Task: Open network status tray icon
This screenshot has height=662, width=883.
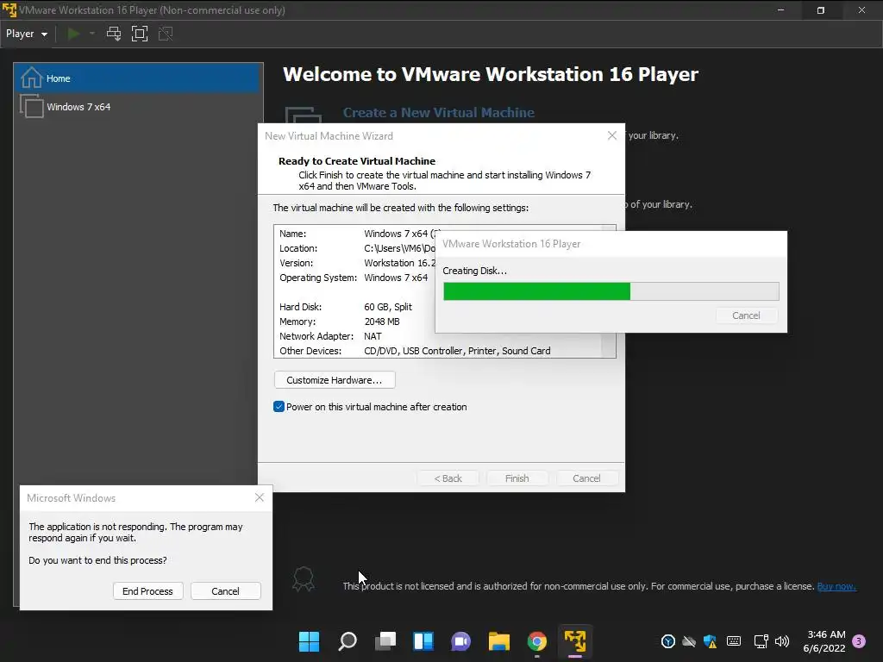Action: coord(761,641)
